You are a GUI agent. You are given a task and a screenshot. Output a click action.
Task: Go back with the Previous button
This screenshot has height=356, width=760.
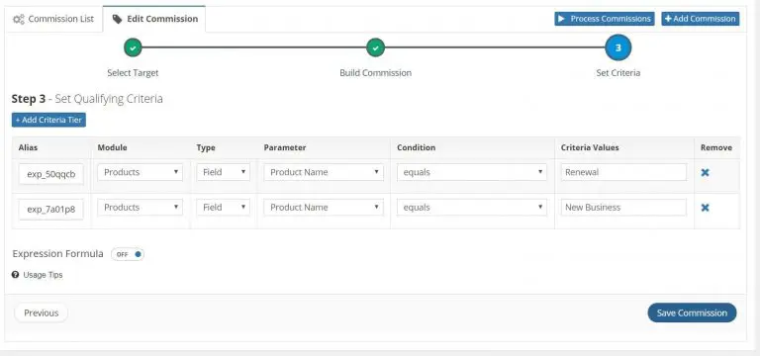[42, 312]
